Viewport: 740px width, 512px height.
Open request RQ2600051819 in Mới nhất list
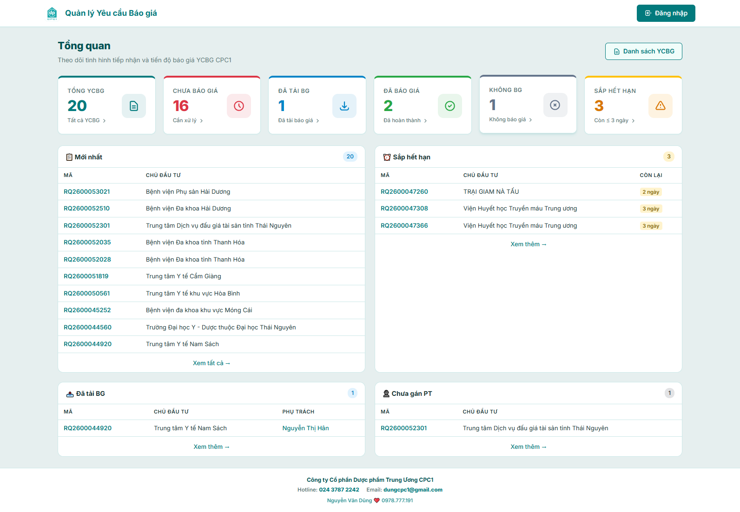point(86,276)
